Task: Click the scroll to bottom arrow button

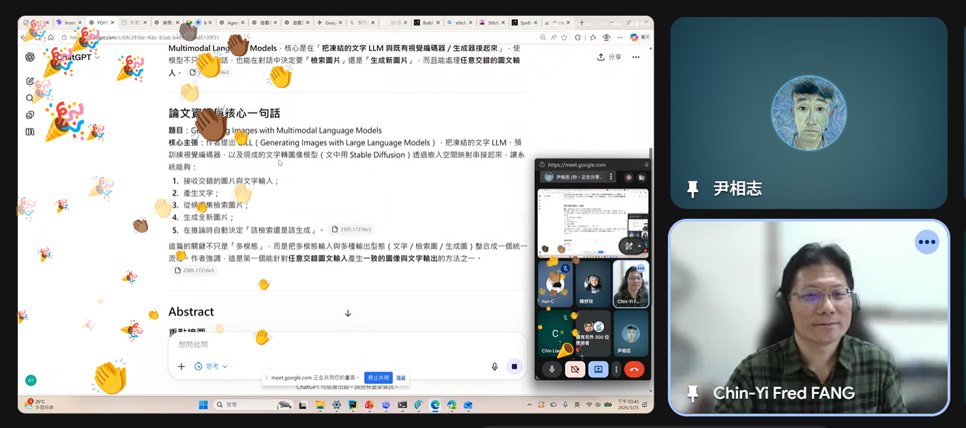Action: [x=348, y=314]
